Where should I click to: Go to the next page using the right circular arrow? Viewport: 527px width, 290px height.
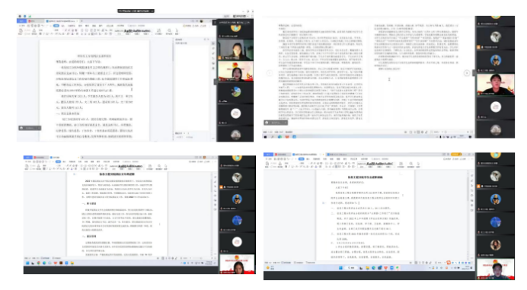[467, 73]
